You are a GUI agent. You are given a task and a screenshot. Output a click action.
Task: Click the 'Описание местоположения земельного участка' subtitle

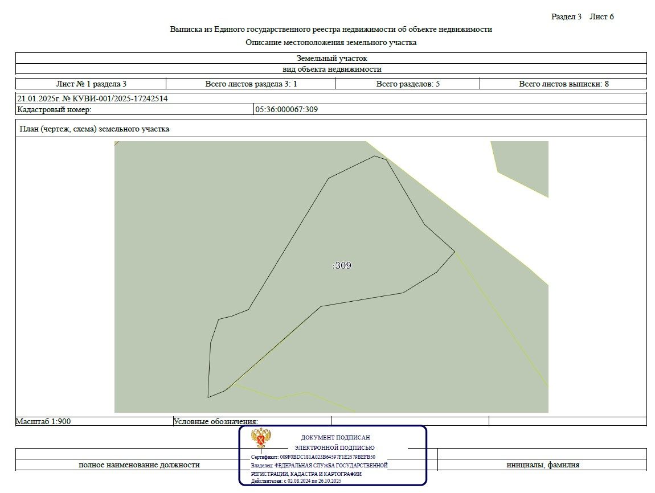[x=331, y=42]
